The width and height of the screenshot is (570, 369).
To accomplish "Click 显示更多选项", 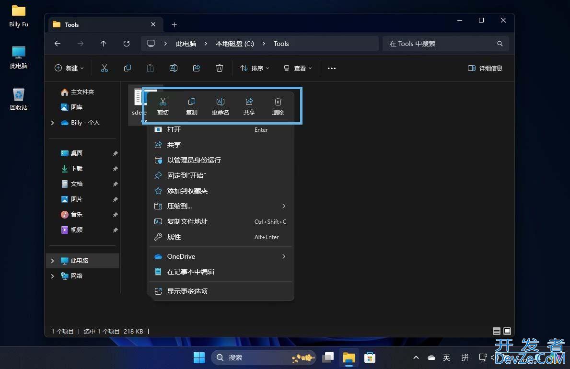I will [221, 291].
